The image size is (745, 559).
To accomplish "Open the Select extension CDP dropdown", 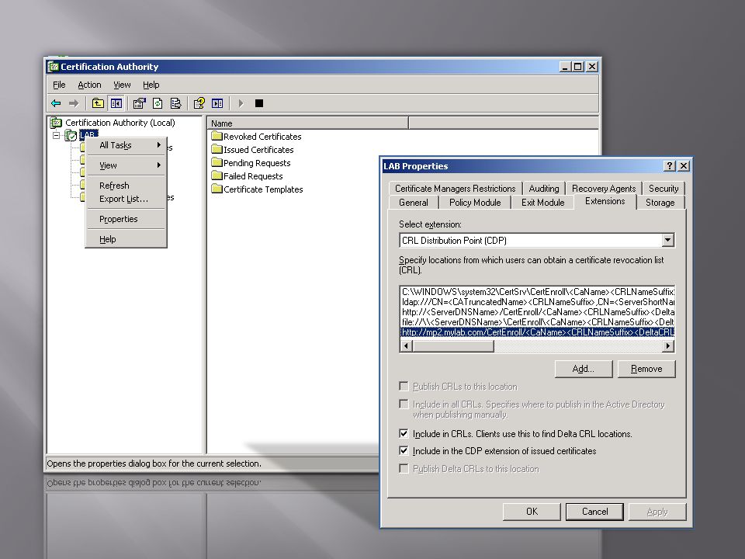I will click(667, 240).
